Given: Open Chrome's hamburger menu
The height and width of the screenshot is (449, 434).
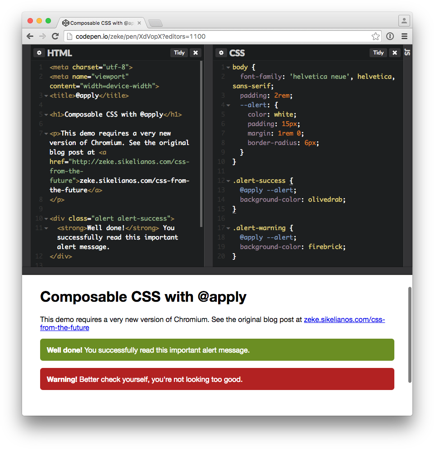Looking at the screenshot, I should point(404,36).
